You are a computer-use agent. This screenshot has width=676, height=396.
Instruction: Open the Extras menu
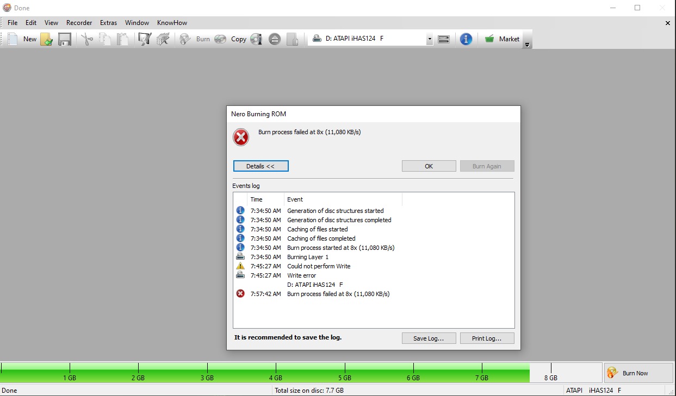(108, 23)
